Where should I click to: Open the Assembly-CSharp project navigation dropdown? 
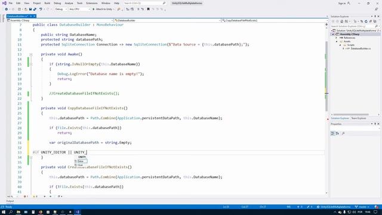tap(60, 20)
